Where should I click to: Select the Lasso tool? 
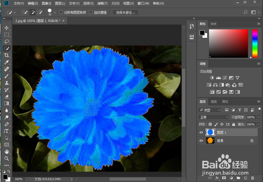[x=7, y=42]
